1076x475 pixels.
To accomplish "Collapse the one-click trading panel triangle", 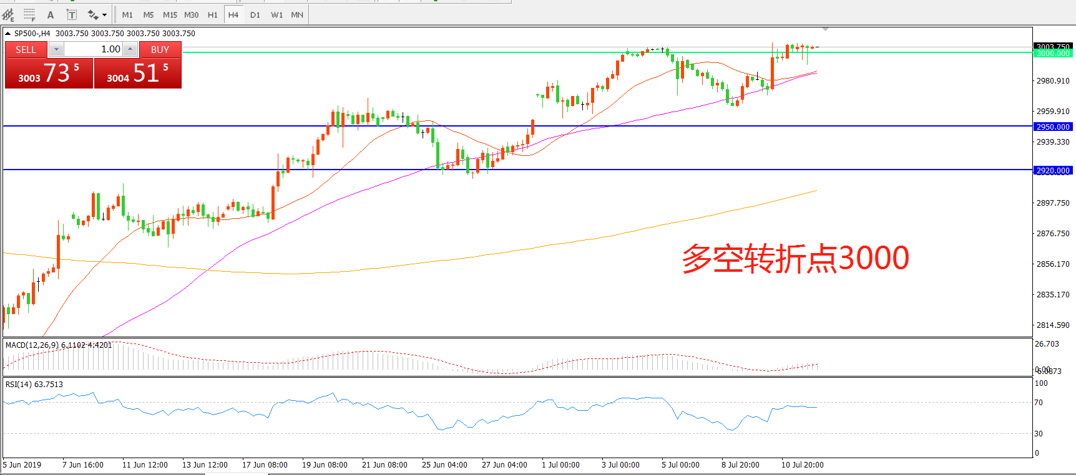I will point(8,34).
